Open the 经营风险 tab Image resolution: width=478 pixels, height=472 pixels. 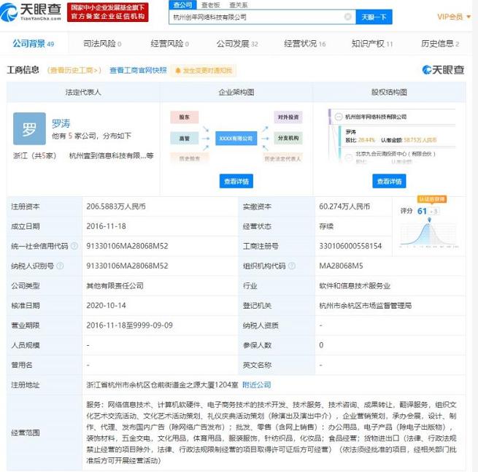[x=170, y=44]
